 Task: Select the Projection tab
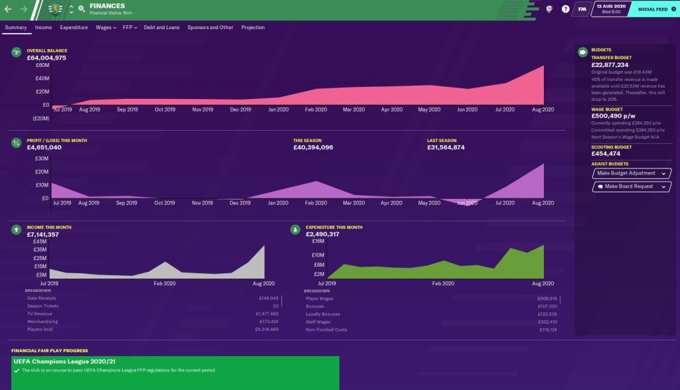pyautogui.click(x=253, y=28)
